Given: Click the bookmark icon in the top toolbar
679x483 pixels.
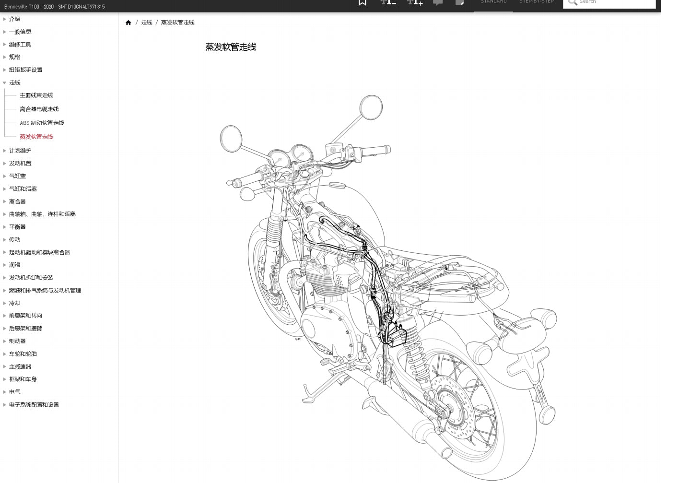Looking at the screenshot, I should (x=362, y=2).
